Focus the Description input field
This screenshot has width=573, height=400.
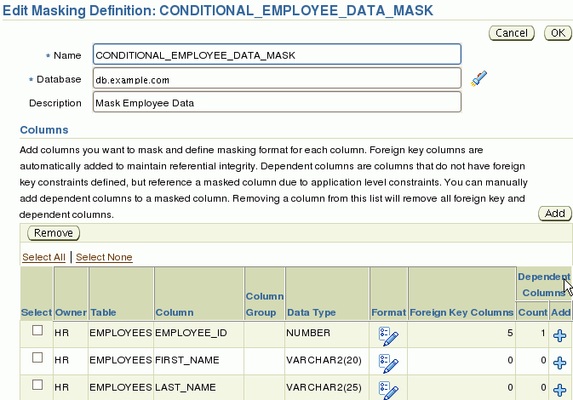277,102
